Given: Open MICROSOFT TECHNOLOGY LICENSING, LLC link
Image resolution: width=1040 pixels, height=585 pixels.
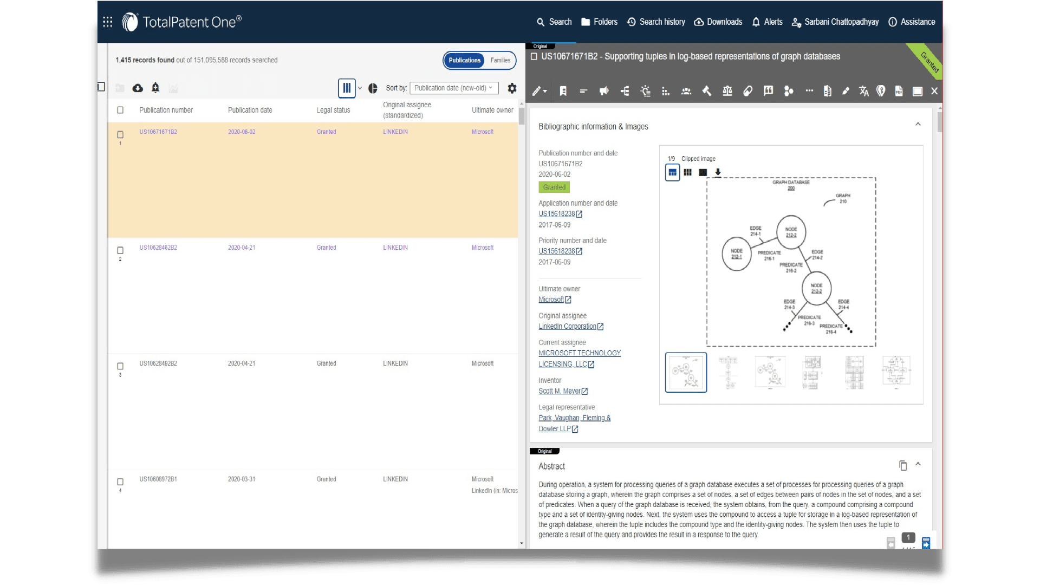Looking at the screenshot, I should pyautogui.click(x=580, y=359).
